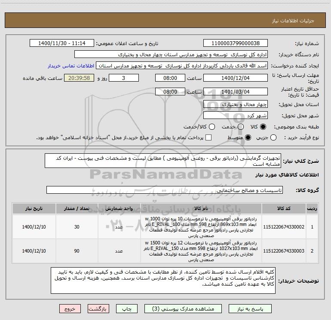
Task: Click the general description 'شرح کلی نیاز' text box
Action: pos(163,161)
